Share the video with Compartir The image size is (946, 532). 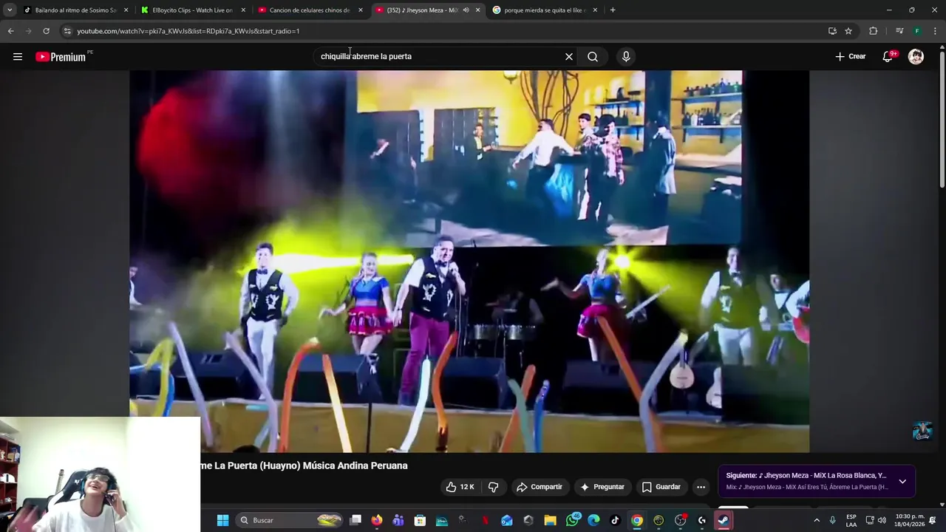pyautogui.click(x=540, y=487)
